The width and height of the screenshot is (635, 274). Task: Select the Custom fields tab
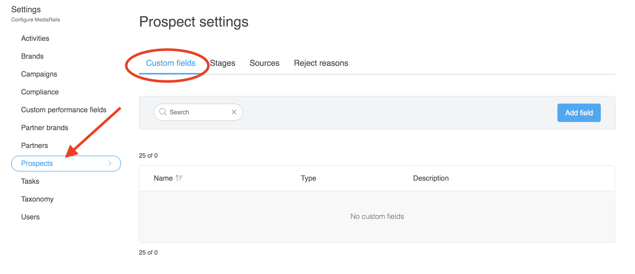coord(171,63)
